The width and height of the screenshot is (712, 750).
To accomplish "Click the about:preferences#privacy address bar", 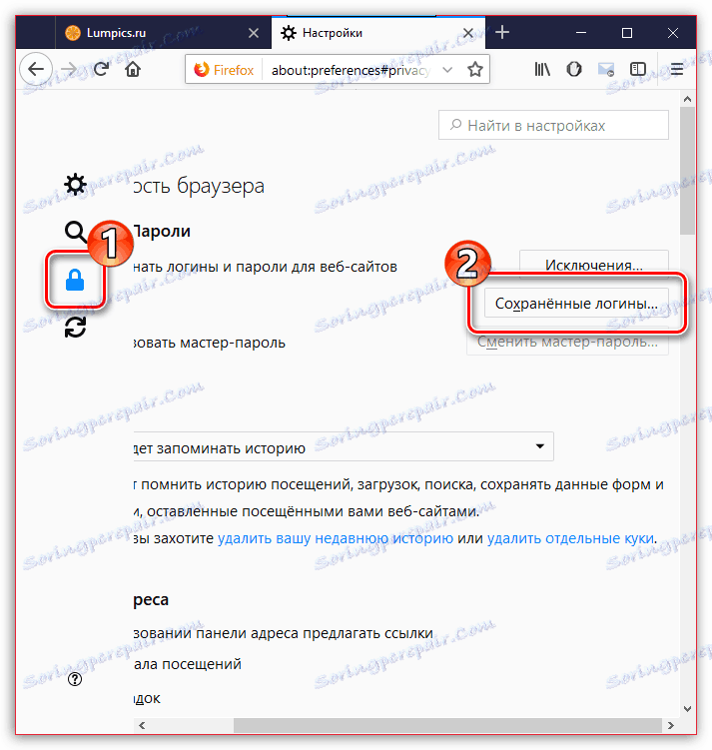I will coord(351,70).
